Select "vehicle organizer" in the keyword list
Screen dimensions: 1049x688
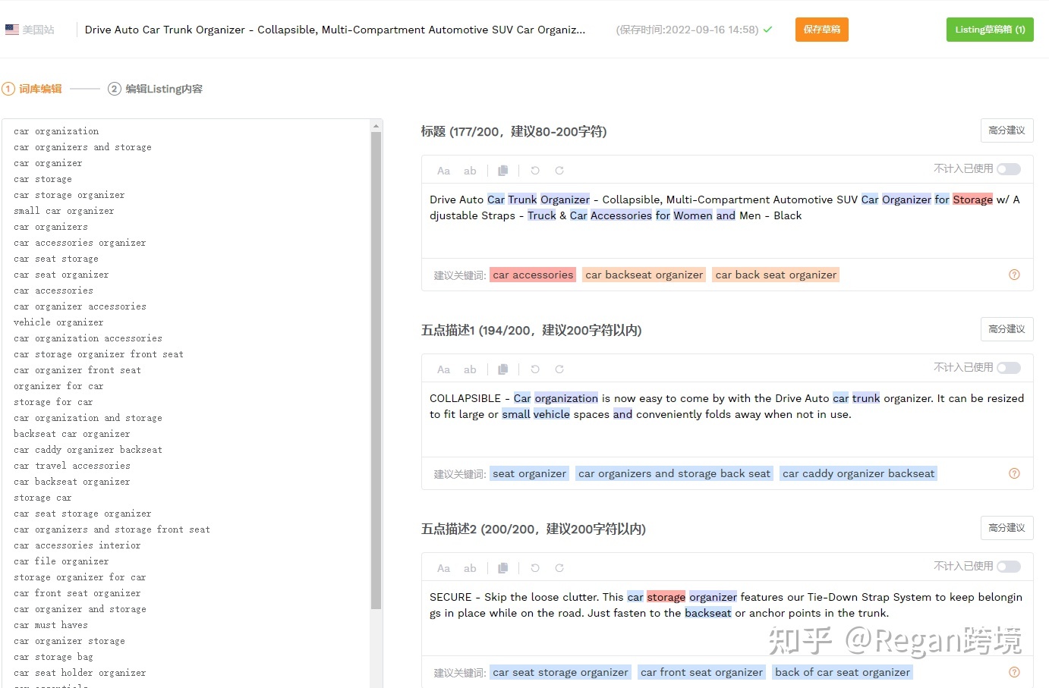point(58,322)
